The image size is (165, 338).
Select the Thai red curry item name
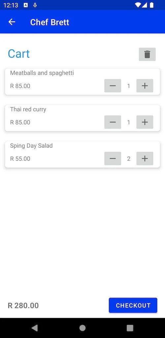pyautogui.click(x=28, y=109)
